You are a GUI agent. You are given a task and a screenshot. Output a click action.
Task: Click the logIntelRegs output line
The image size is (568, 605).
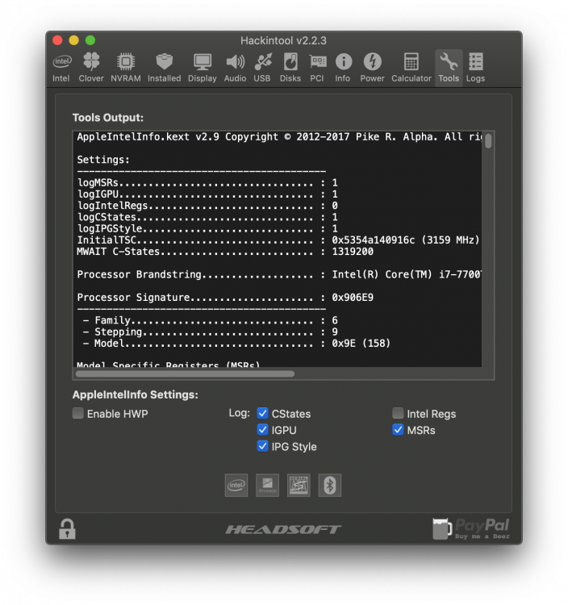tap(207, 206)
